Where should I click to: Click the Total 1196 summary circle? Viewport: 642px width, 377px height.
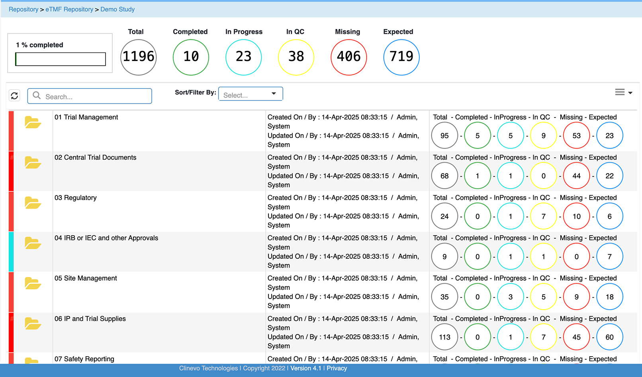coord(139,57)
